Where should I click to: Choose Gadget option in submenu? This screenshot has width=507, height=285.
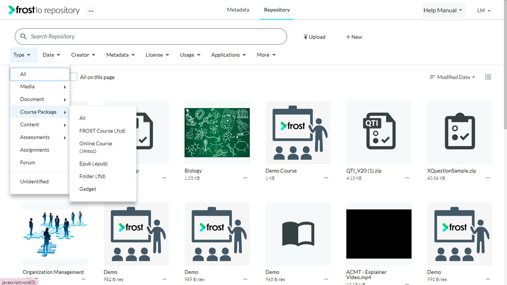[x=103, y=189]
